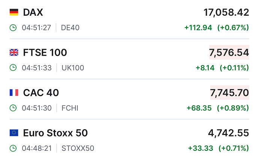Click the EU flag by Euro Stoxx 50
This screenshot has width=259, height=156.
(14, 132)
